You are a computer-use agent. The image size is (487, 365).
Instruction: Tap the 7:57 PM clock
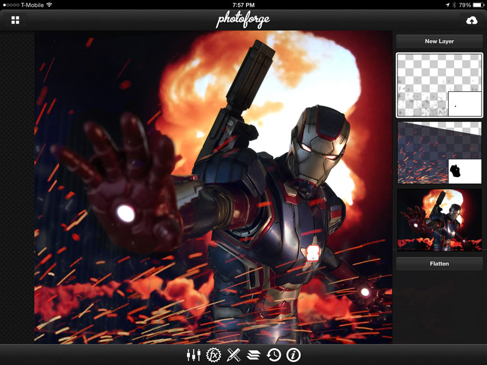click(243, 5)
